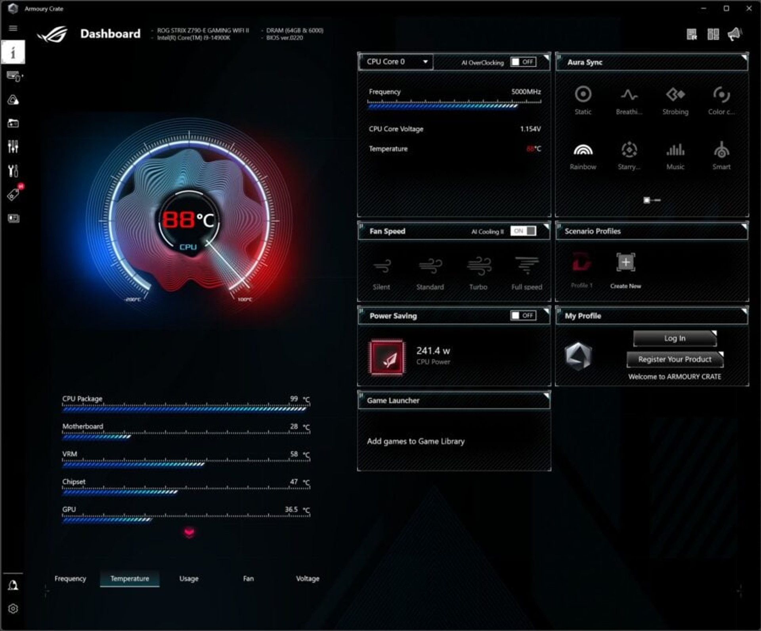Choose Turbo fan mode
Screen dimensions: 761x631
[x=478, y=273]
